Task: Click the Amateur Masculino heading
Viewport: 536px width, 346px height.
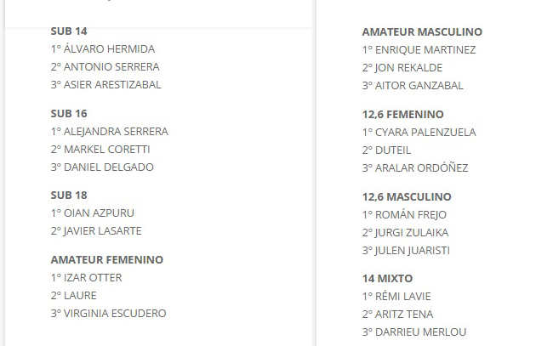Action: coord(422,31)
